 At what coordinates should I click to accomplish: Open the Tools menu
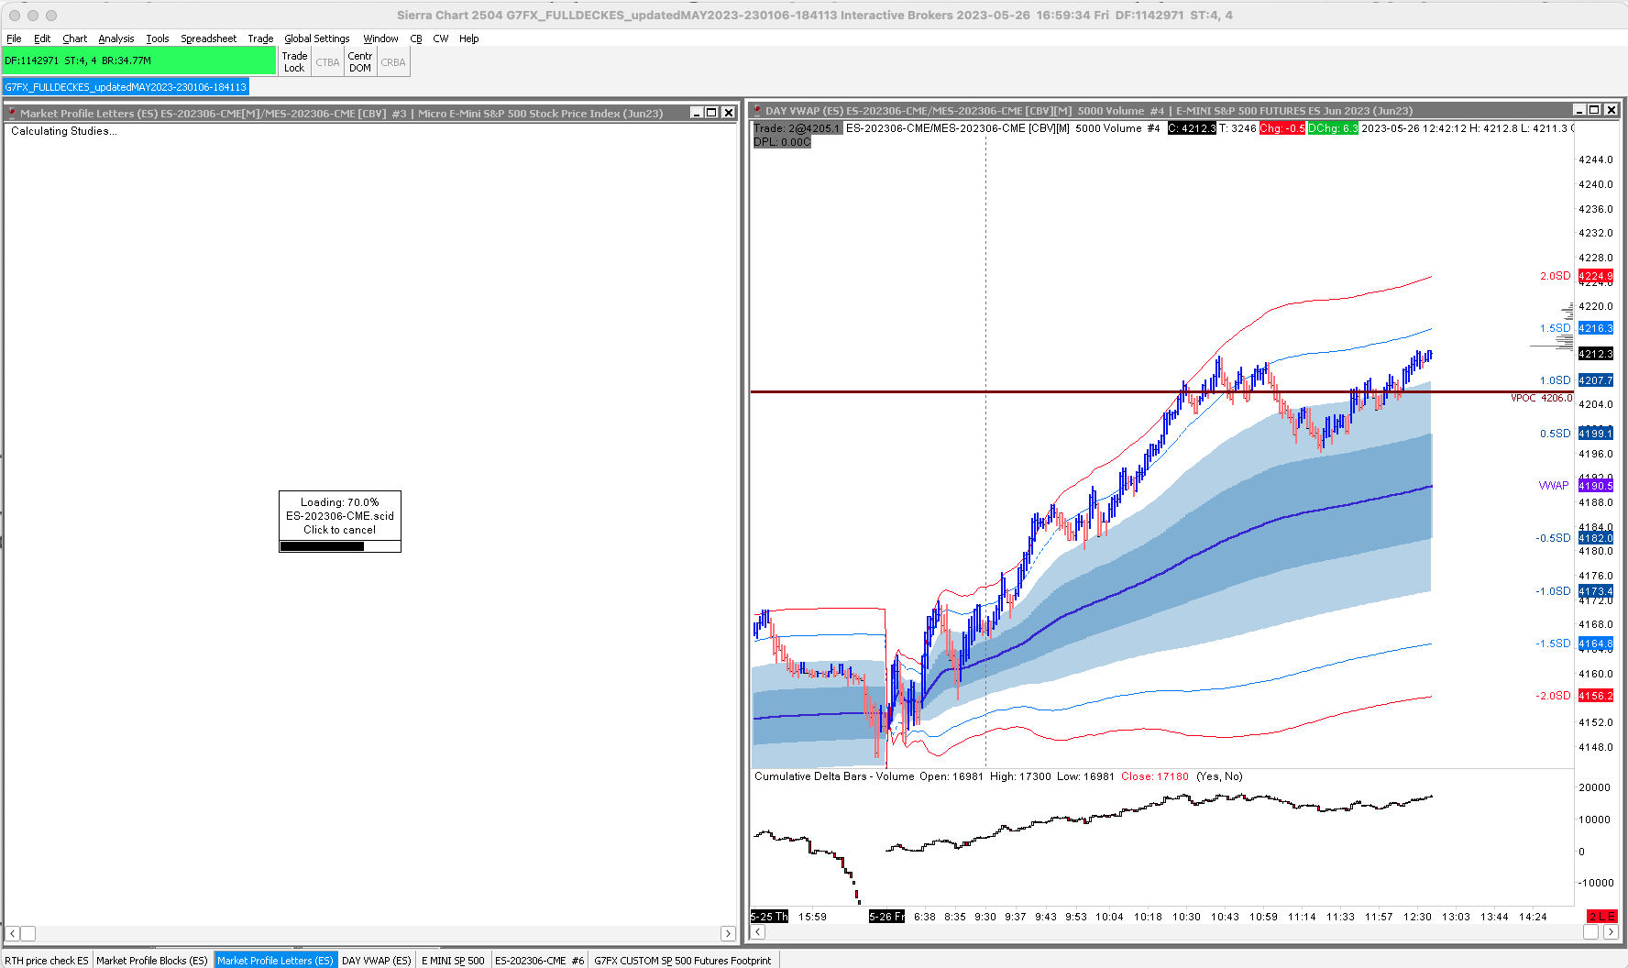158,38
